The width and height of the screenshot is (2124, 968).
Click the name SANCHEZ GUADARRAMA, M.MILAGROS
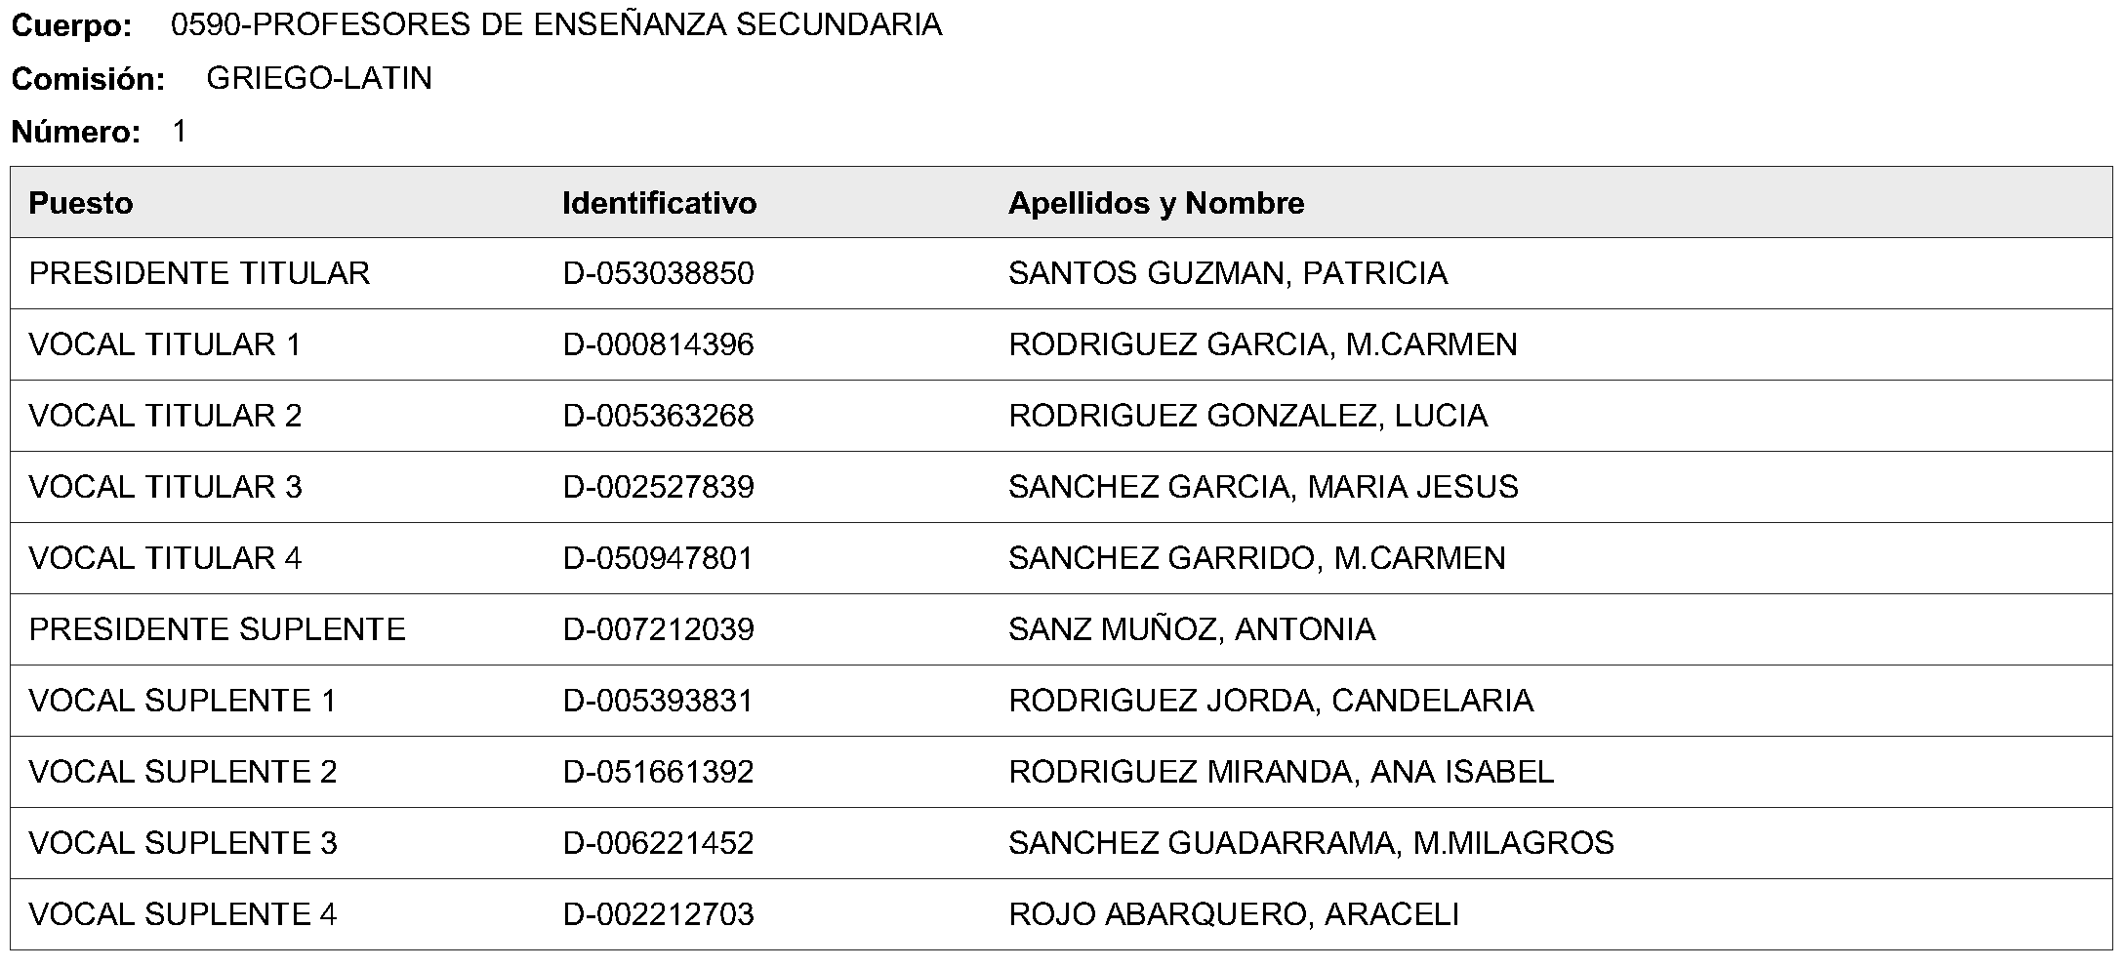click(1311, 843)
